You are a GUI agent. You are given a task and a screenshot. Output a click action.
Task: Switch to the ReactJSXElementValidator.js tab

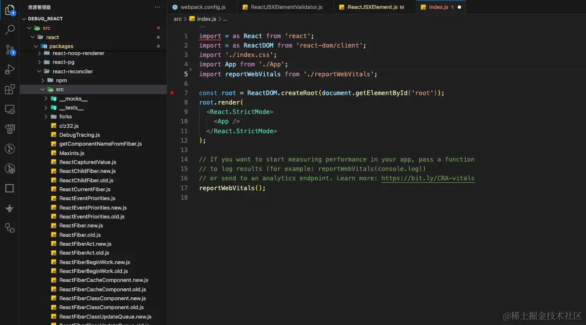pos(286,7)
